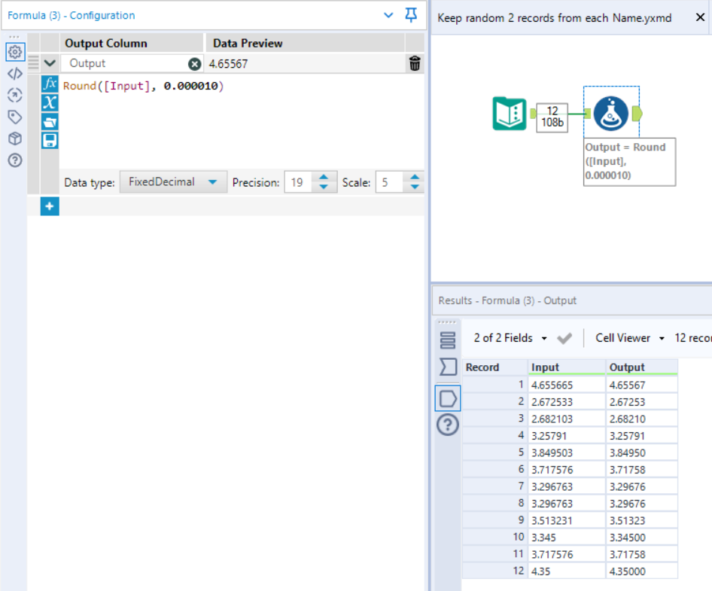This screenshot has height=591, width=712.
Task: Click the Round expression editor text
Action: 143,86
